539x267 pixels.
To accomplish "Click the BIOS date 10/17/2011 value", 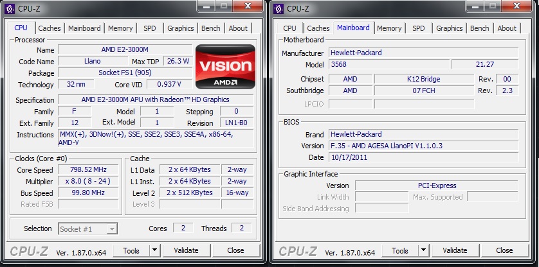I will coord(423,157).
